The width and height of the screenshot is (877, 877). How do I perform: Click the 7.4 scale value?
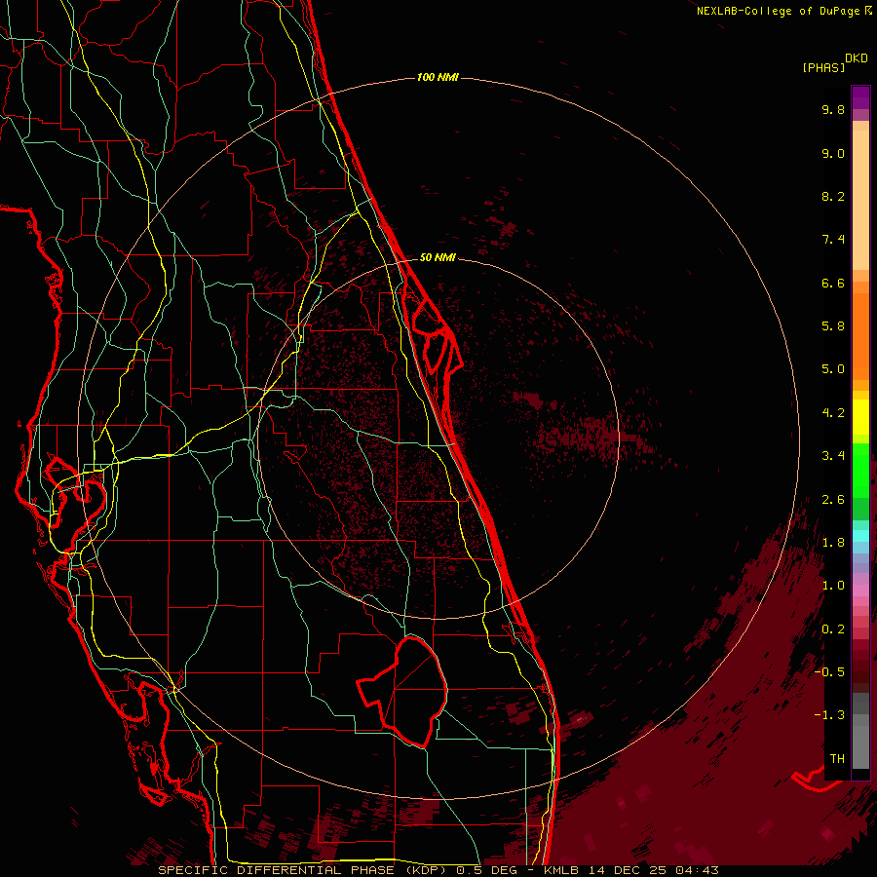[833, 240]
